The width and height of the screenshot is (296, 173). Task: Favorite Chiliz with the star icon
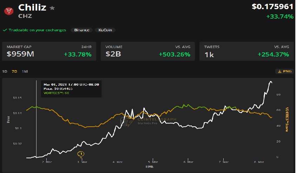pos(52,8)
